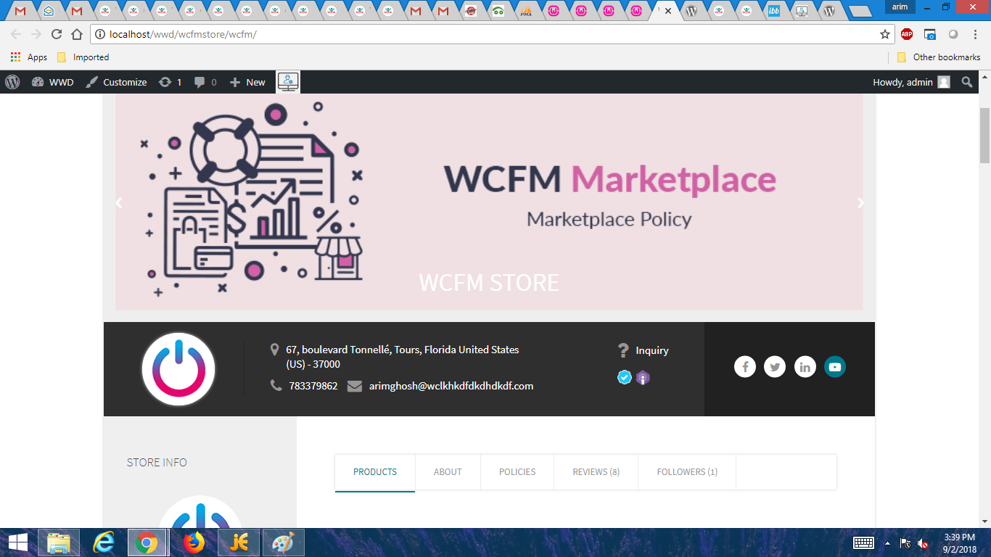Open the Inquiry link
Viewport: 991px width, 557px height.
[x=652, y=350]
